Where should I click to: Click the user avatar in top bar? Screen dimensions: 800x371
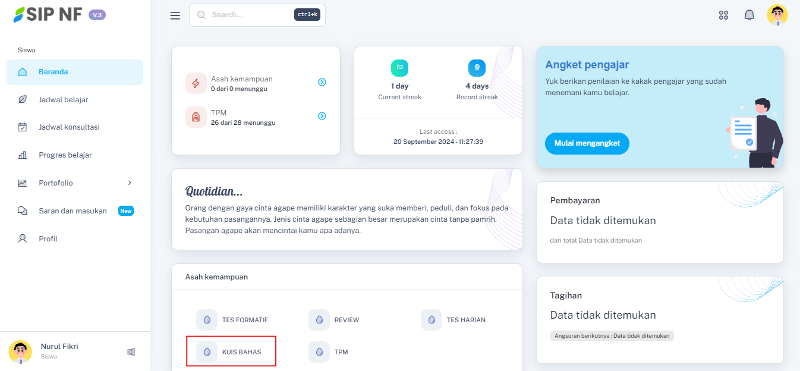777,15
